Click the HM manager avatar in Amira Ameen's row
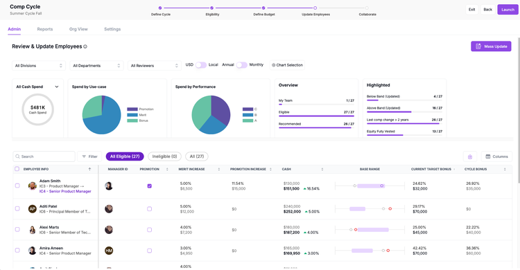Viewport: 520px width, 270px height. point(109,251)
